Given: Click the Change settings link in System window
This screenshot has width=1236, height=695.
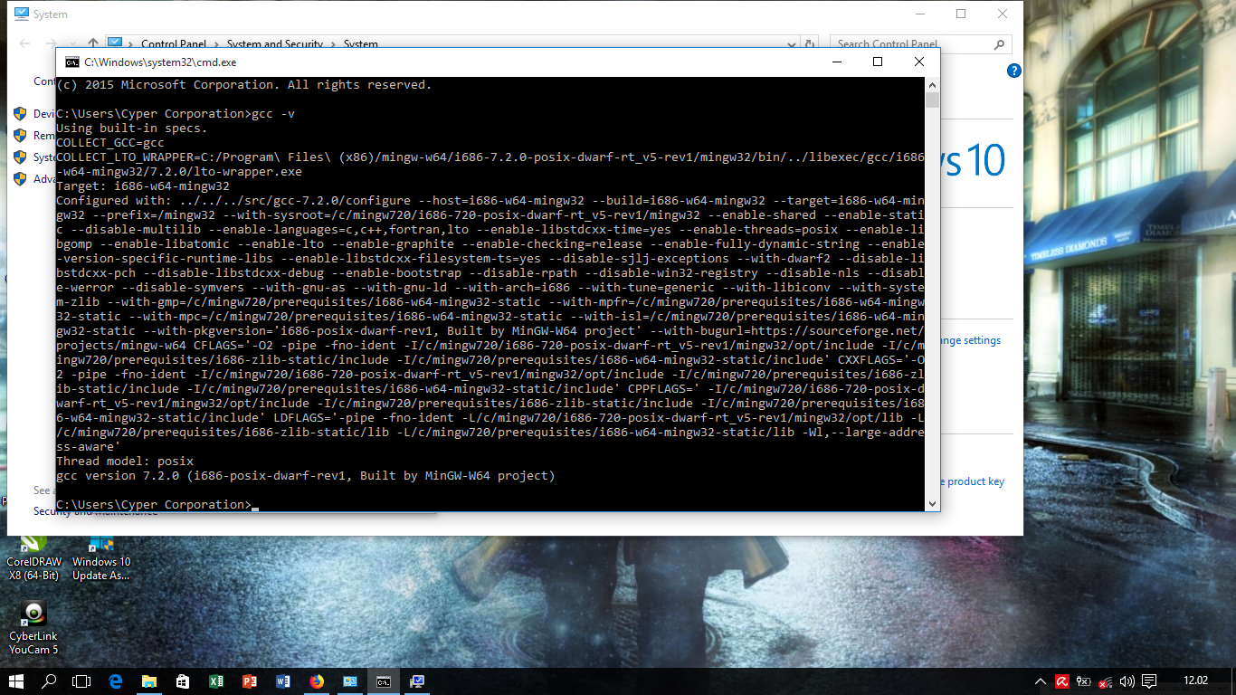Looking at the screenshot, I should 970,340.
